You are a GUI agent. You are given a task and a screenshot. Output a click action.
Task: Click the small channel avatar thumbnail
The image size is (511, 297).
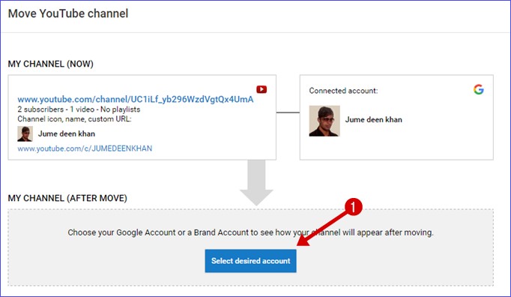[25, 133]
